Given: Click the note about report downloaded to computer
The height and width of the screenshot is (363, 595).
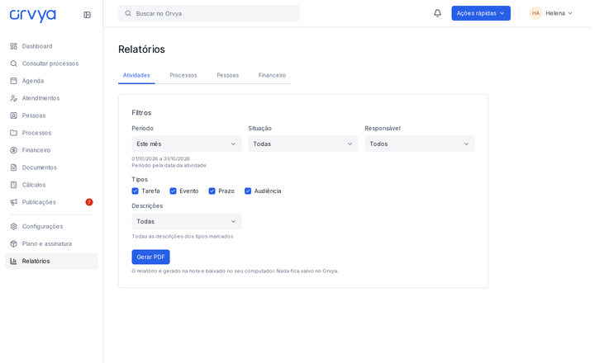Looking at the screenshot, I should [235, 271].
